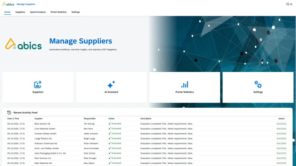The image size is (296, 166).
Task: Select supplier Lange Plastics AG
Action: [x=43, y=139]
